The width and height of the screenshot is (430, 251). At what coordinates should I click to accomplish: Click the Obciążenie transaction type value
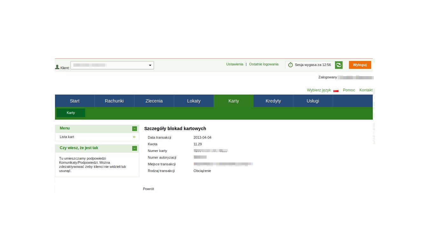[x=202, y=171]
